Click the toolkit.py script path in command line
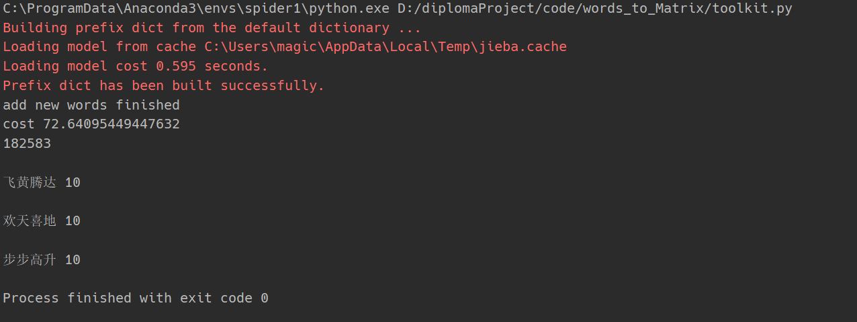The width and height of the screenshot is (857, 322). 595,9
